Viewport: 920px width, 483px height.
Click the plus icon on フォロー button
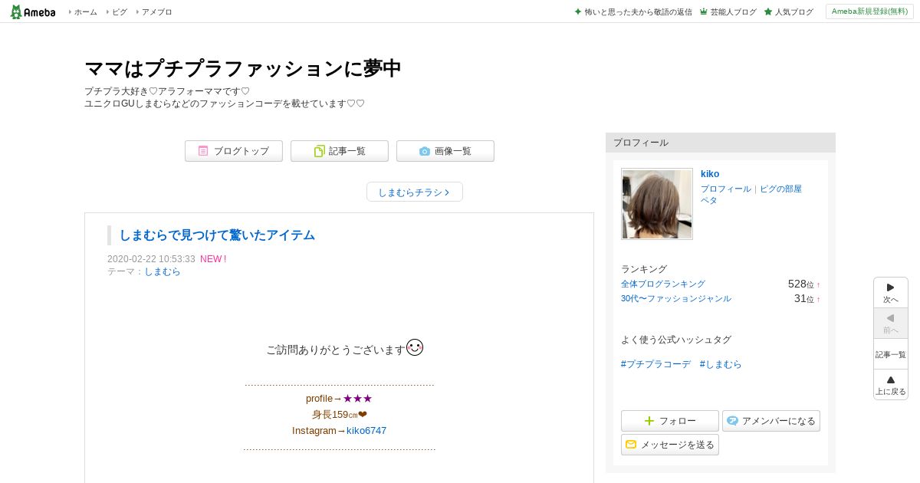pos(649,421)
